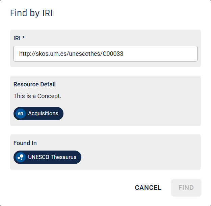This screenshot has width=211, height=206.
Task: Click the vocabulary dots icon beside UNESCO Thesaurus
Action: [x=21, y=157]
